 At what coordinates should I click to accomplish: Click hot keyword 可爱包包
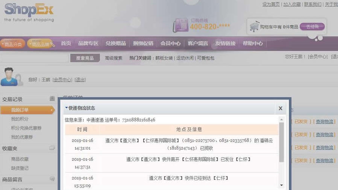tap(206, 58)
